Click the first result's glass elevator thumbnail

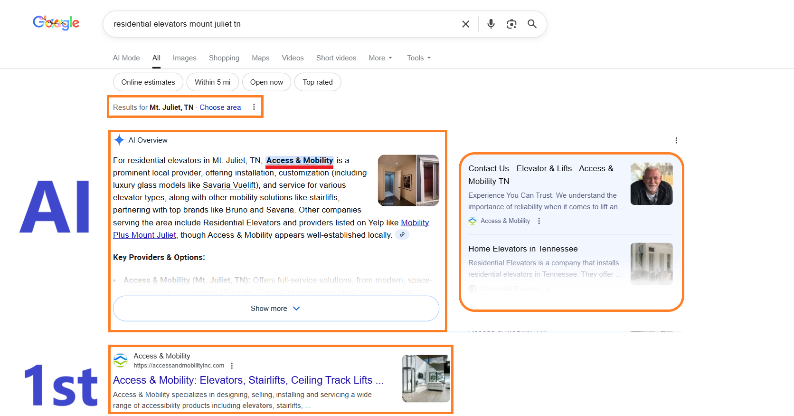pos(426,378)
